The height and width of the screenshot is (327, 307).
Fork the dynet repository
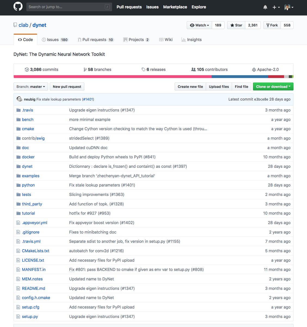tap(272, 25)
